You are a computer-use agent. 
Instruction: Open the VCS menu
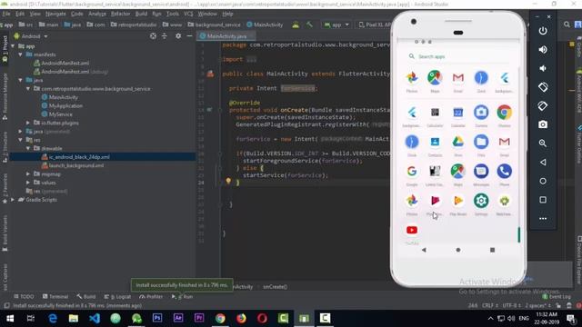(188, 14)
